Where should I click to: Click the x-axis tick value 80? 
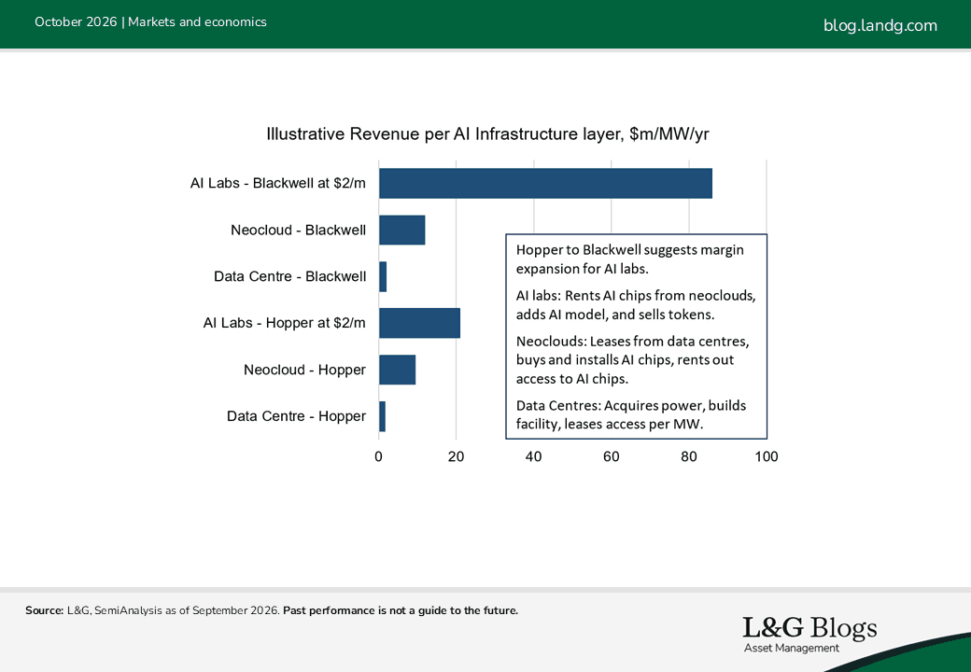pos(689,456)
